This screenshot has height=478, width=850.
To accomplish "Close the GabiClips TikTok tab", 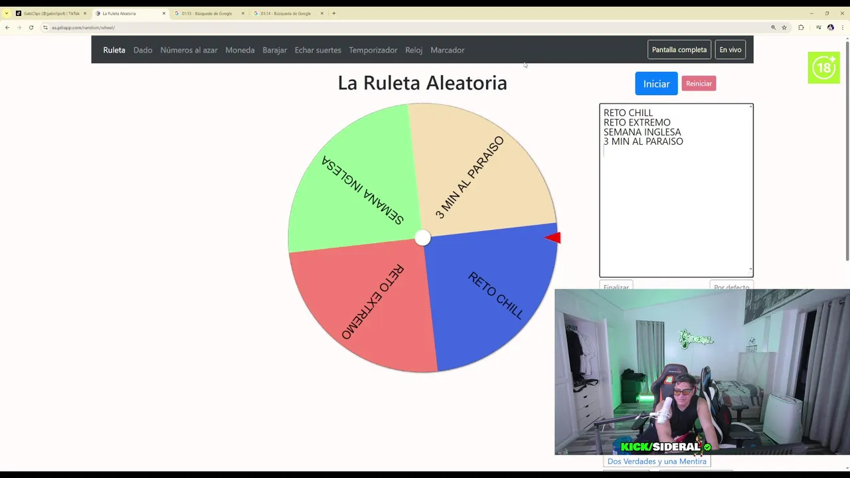I will [x=84, y=13].
